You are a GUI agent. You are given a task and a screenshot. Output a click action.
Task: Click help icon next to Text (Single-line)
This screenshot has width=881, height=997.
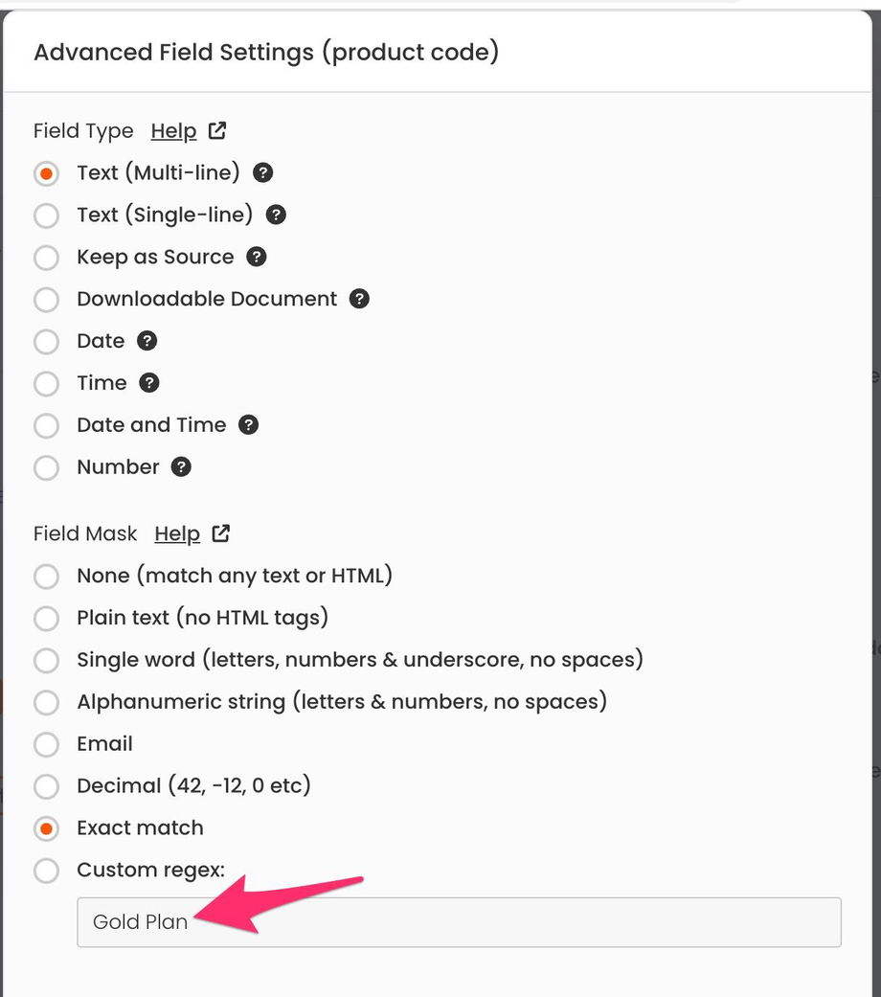point(276,215)
